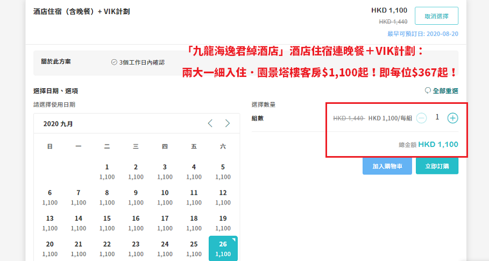Choose September 7 in calendar
The height and width of the screenshot is (261, 489).
79,197
